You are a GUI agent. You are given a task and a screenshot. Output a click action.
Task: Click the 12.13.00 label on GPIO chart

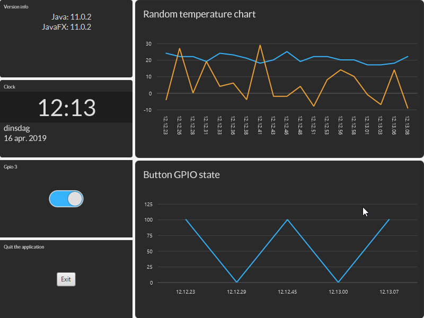[338, 292]
